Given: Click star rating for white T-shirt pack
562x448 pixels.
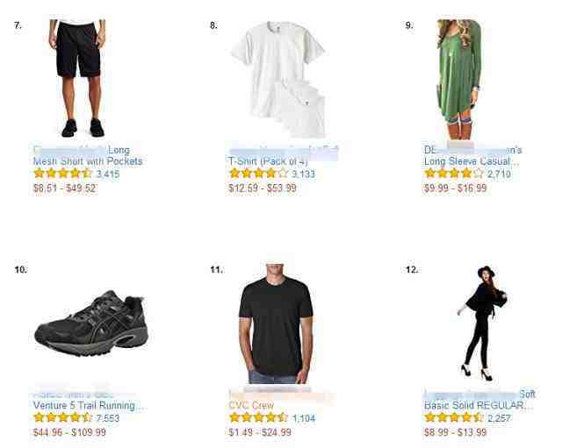Looking at the screenshot, I should 258,174.
